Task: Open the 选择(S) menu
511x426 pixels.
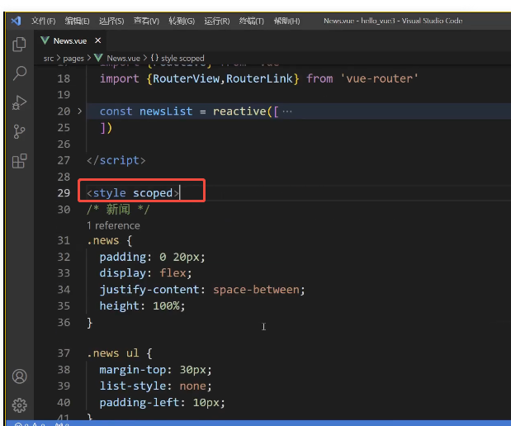Action: pos(111,21)
